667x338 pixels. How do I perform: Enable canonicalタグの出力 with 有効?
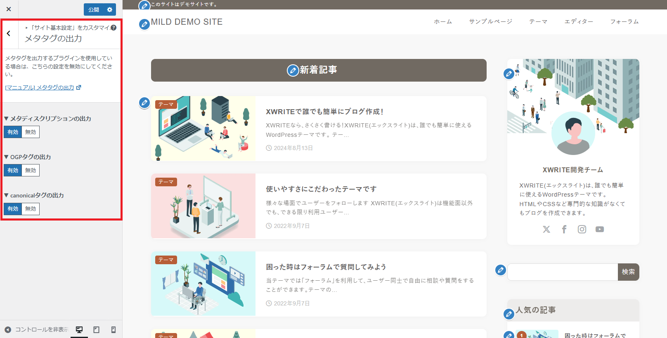(13, 209)
